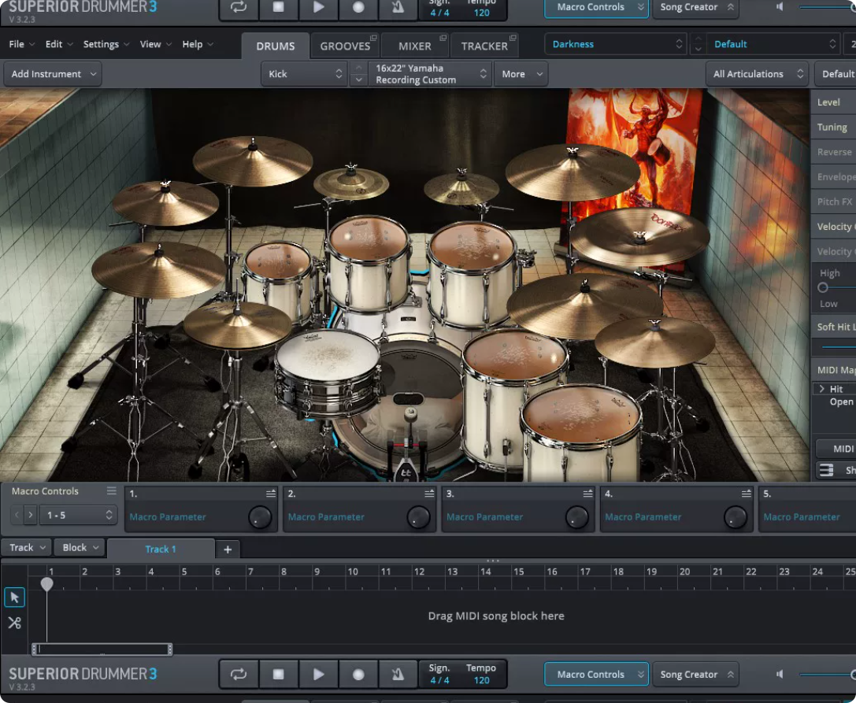Screen dimensions: 856x703
Task: Open the menu icon of macro slot 2
Action: 430,494
